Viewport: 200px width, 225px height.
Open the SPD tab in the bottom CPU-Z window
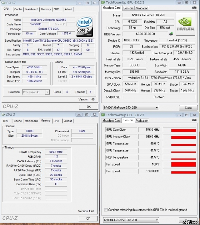coord(56,121)
